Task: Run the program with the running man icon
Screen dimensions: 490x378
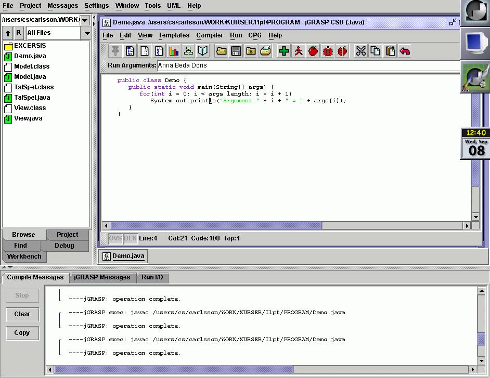Action: tap(299, 51)
